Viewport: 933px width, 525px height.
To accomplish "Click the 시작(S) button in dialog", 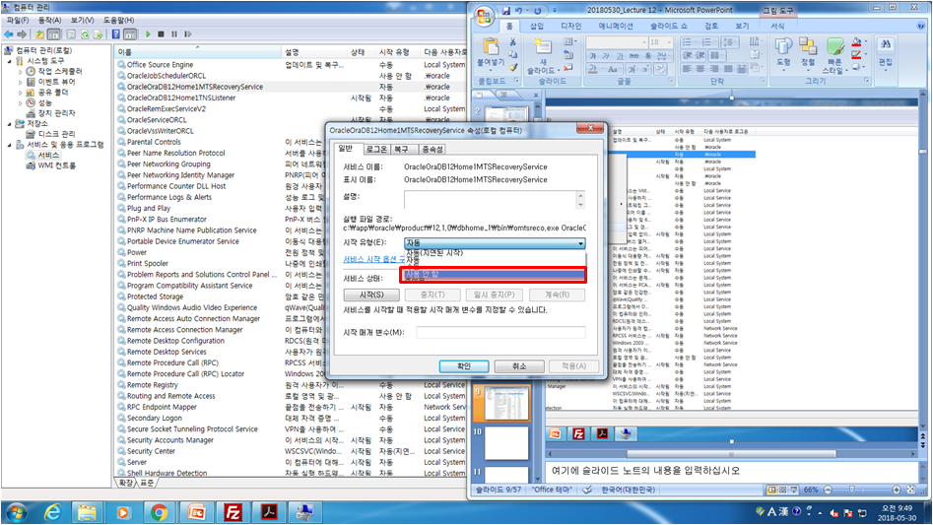I will tap(371, 295).
